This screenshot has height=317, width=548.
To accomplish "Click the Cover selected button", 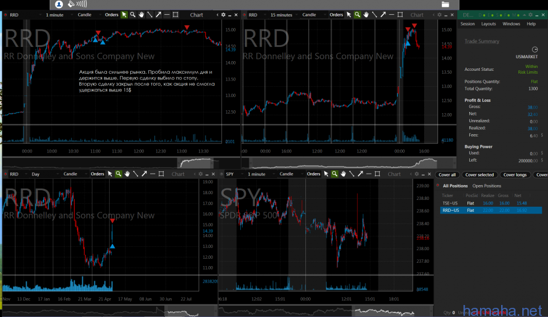I will [x=479, y=175].
